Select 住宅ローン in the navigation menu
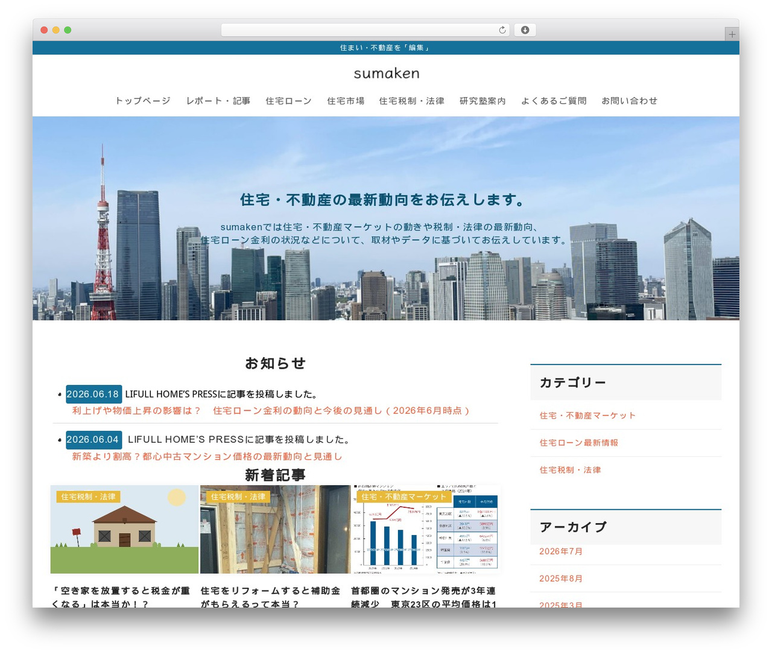Screen dimensions: 772x654 click(288, 101)
